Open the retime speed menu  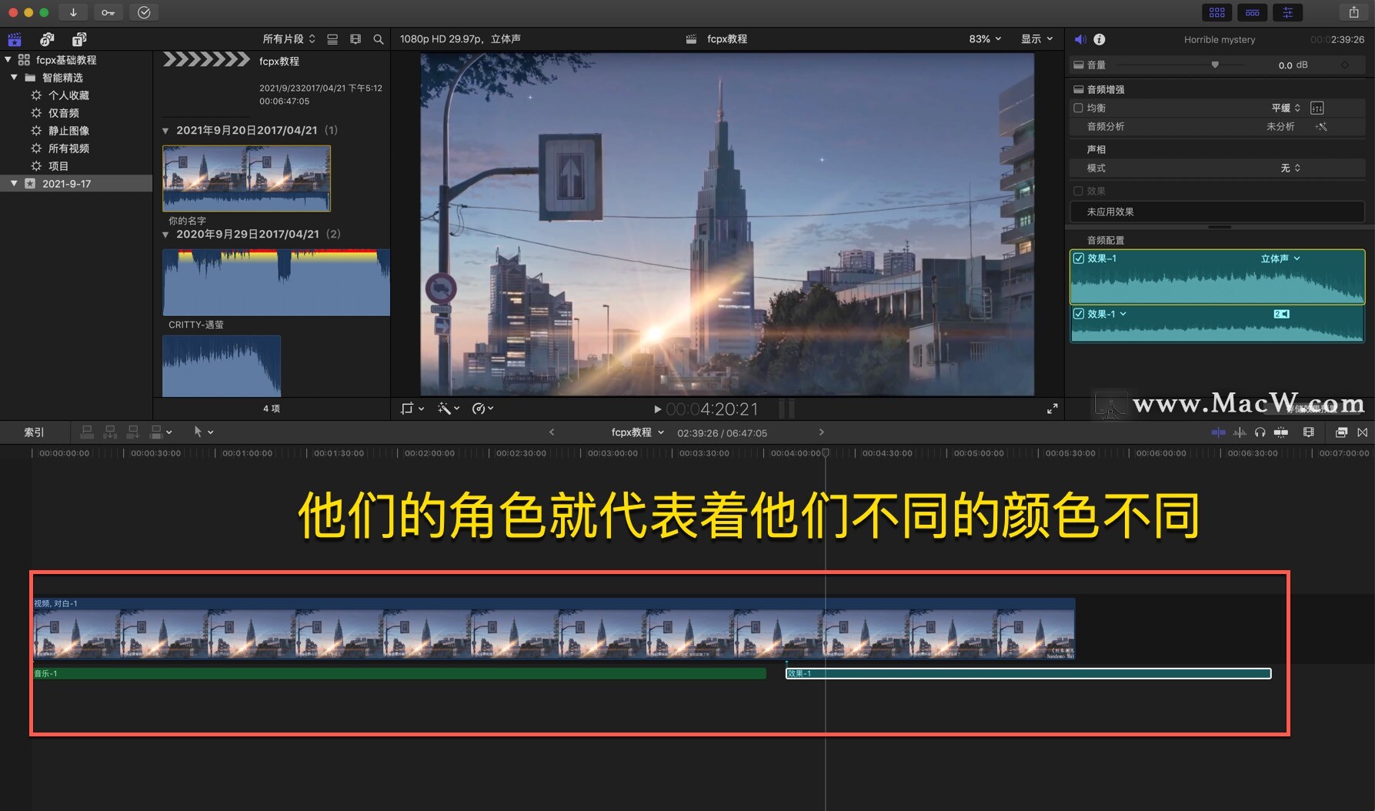click(x=482, y=409)
